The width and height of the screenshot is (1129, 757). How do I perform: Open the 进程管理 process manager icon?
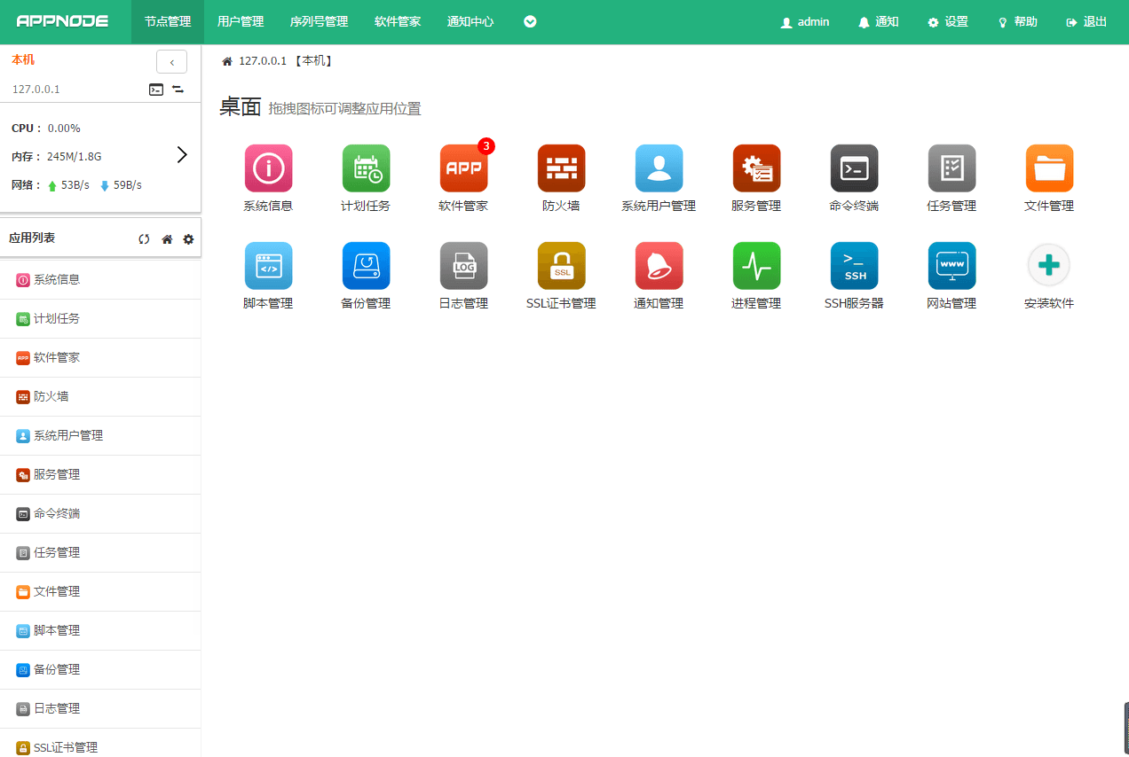pyautogui.click(x=756, y=266)
